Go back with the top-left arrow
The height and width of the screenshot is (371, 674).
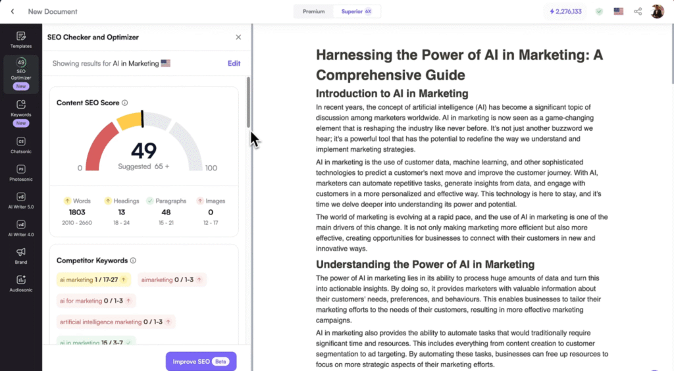click(x=13, y=12)
